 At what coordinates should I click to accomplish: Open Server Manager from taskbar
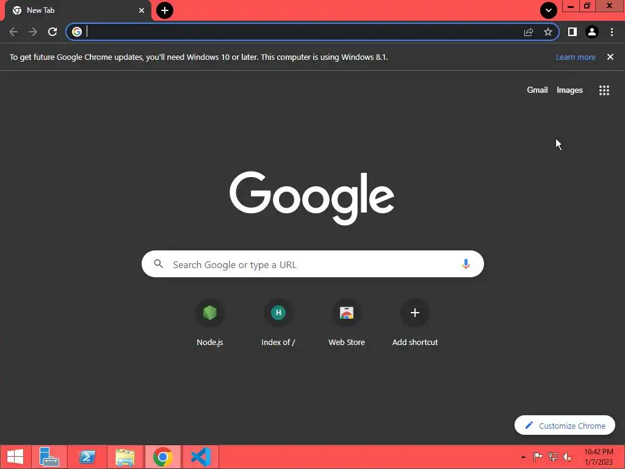49,457
